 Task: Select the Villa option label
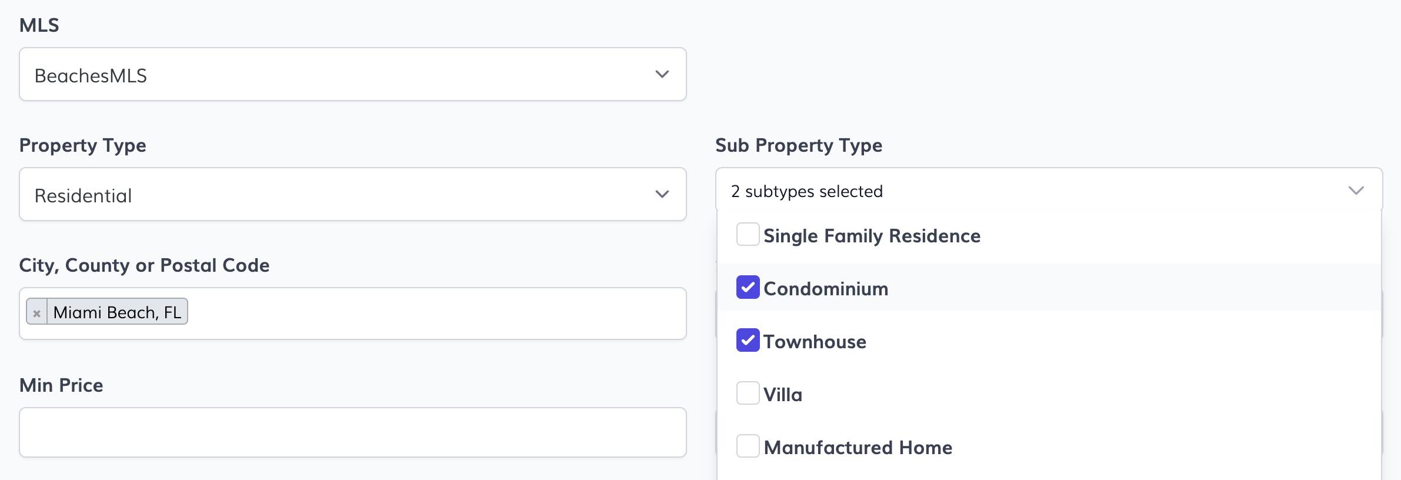point(783,395)
